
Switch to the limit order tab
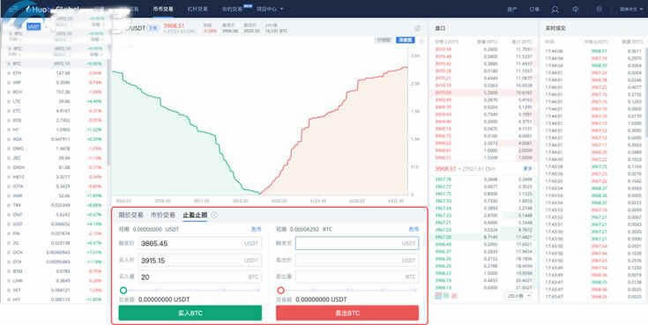tap(131, 215)
